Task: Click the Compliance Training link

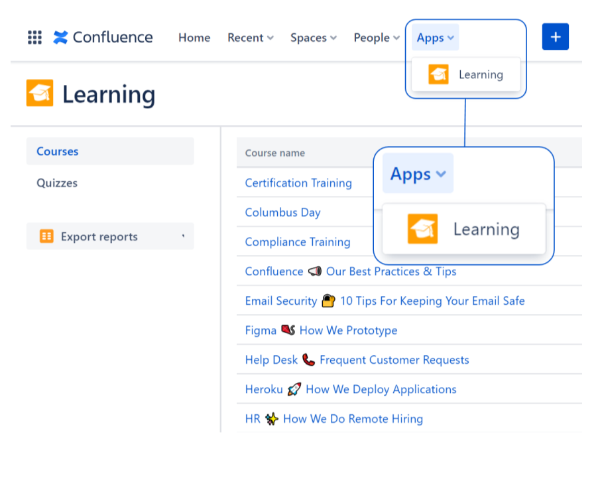Action: tap(297, 242)
